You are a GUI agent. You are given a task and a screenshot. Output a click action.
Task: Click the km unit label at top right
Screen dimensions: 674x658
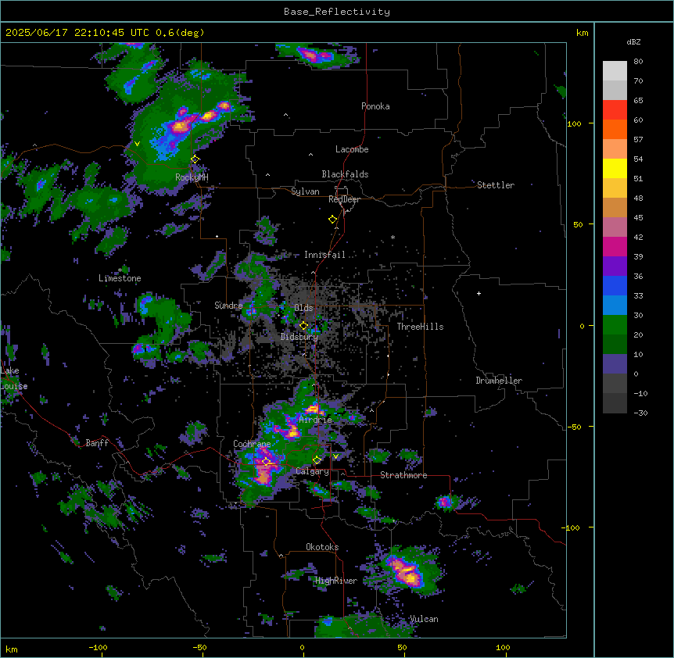(x=583, y=33)
